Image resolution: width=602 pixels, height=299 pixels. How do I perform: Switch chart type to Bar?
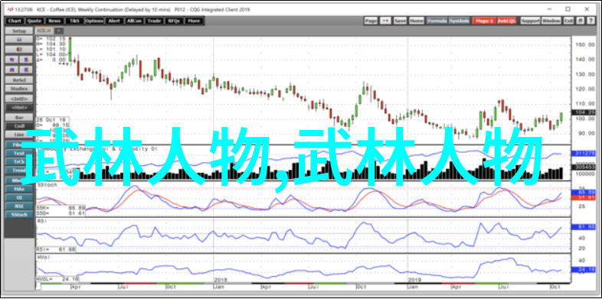coord(19,117)
